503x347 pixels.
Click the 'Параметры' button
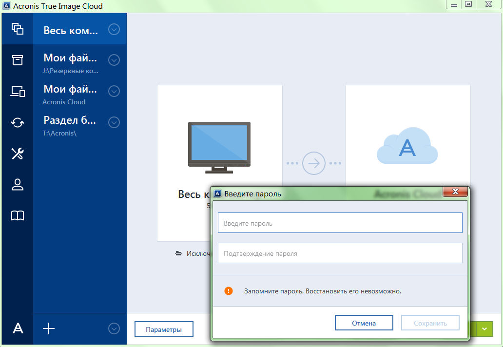pos(164,329)
